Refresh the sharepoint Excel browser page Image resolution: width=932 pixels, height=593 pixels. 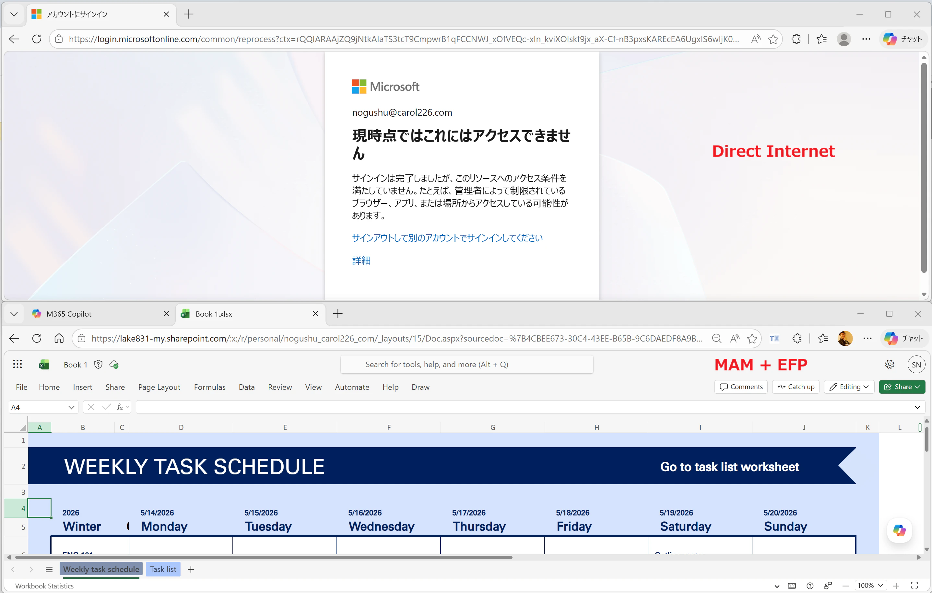click(37, 339)
